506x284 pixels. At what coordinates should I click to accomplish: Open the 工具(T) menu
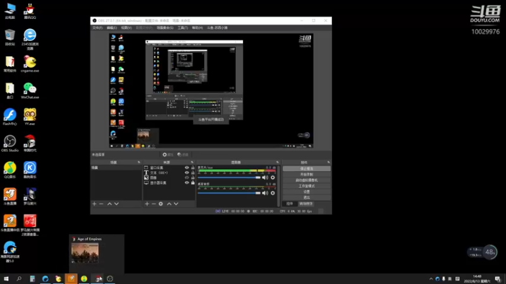pyautogui.click(x=183, y=28)
